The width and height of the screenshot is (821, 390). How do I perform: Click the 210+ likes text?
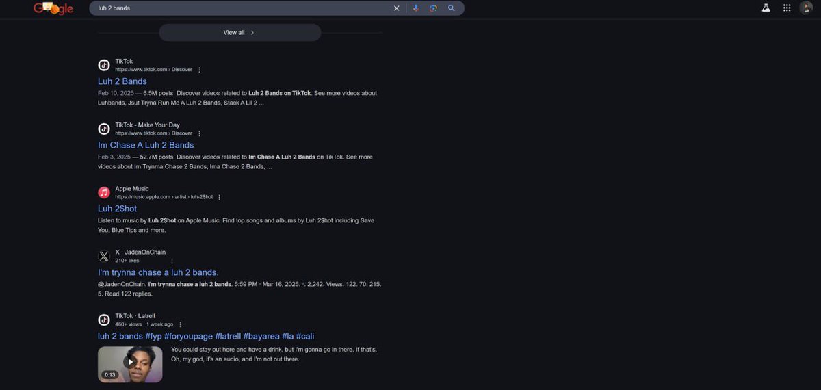click(x=127, y=261)
